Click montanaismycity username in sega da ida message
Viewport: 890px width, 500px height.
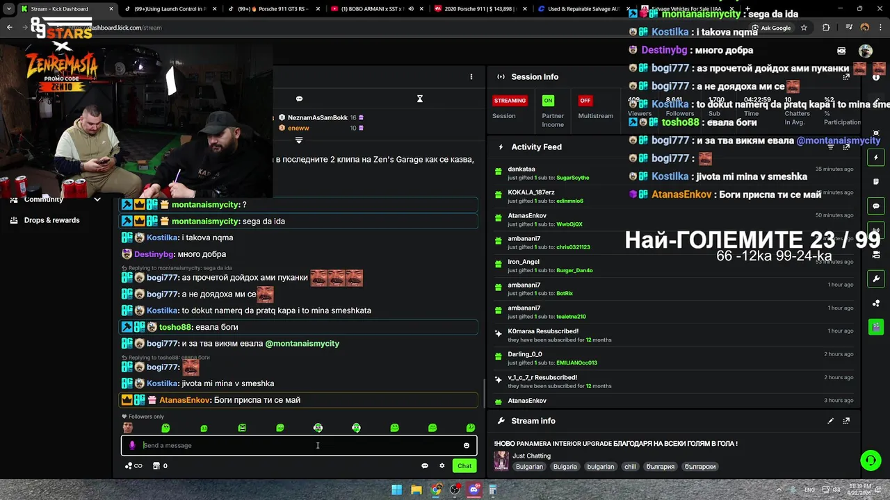click(206, 221)
